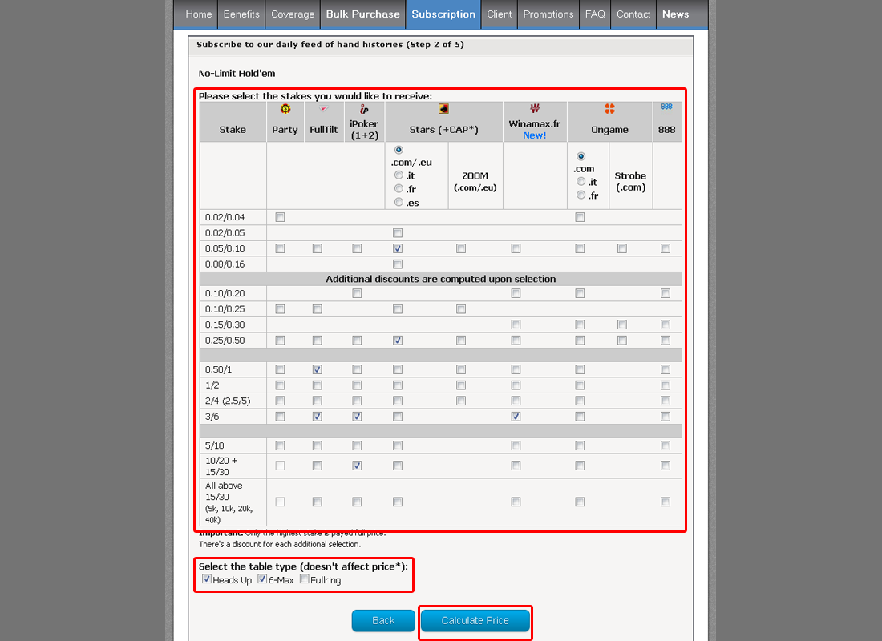Click the Winamax 'New!' link
882x641 pixels.
534,135
